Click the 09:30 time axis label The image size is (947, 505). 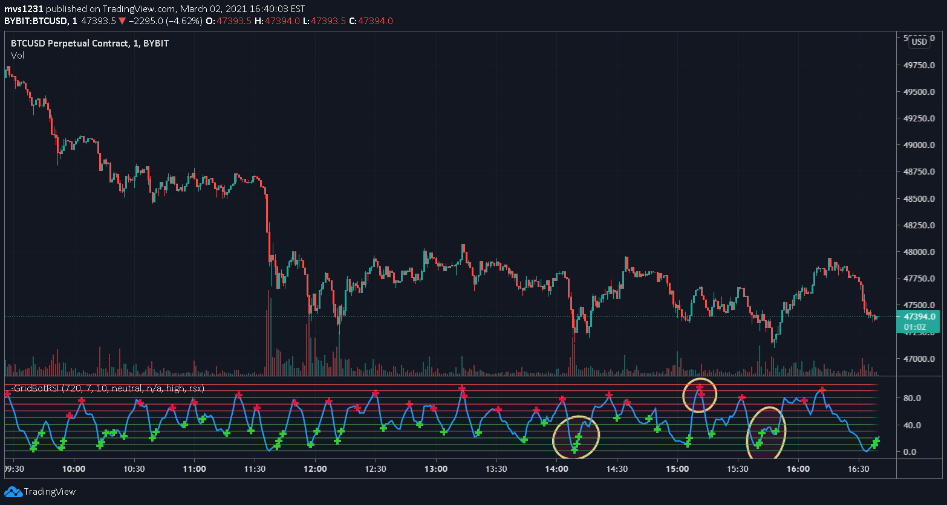14,468
